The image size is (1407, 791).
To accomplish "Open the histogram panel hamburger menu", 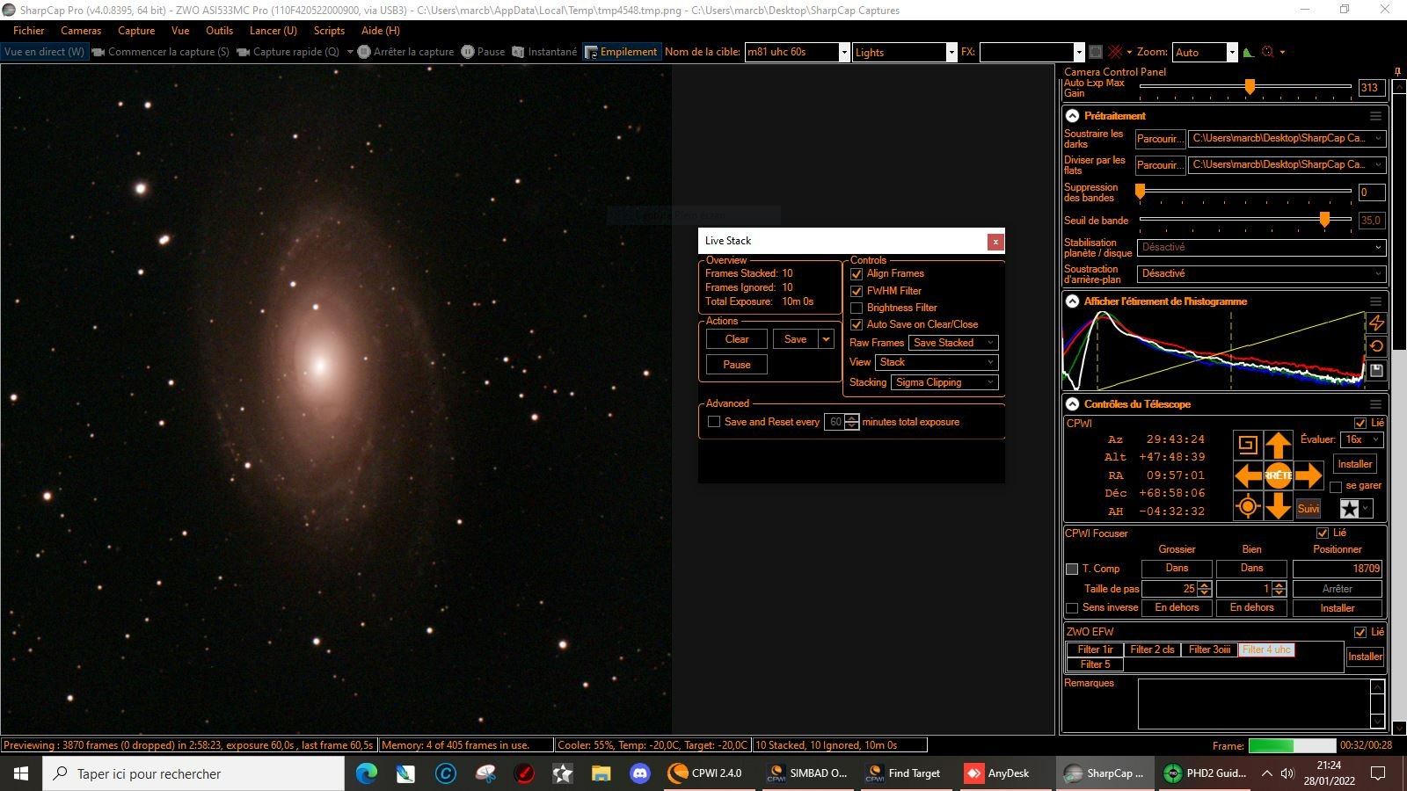I will (x=1375, y=301).
